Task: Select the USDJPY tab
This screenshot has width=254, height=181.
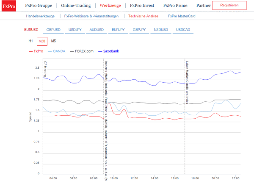Action: pyautogui.click(x=75, y=30)
